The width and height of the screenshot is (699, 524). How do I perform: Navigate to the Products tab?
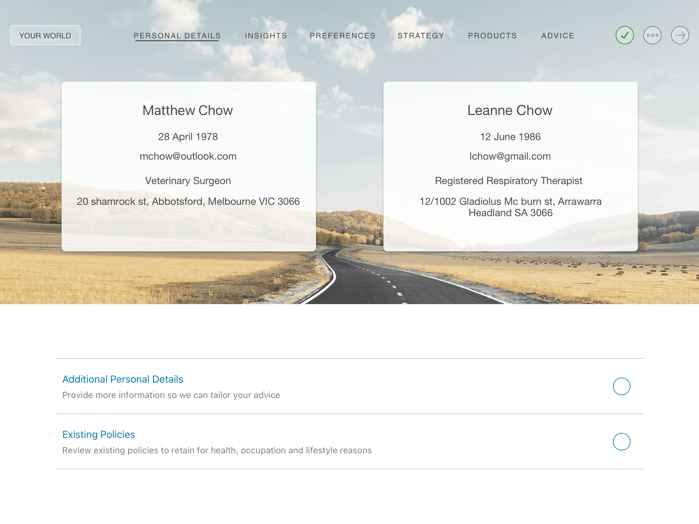pyautogui.click(x=492, y=36)
